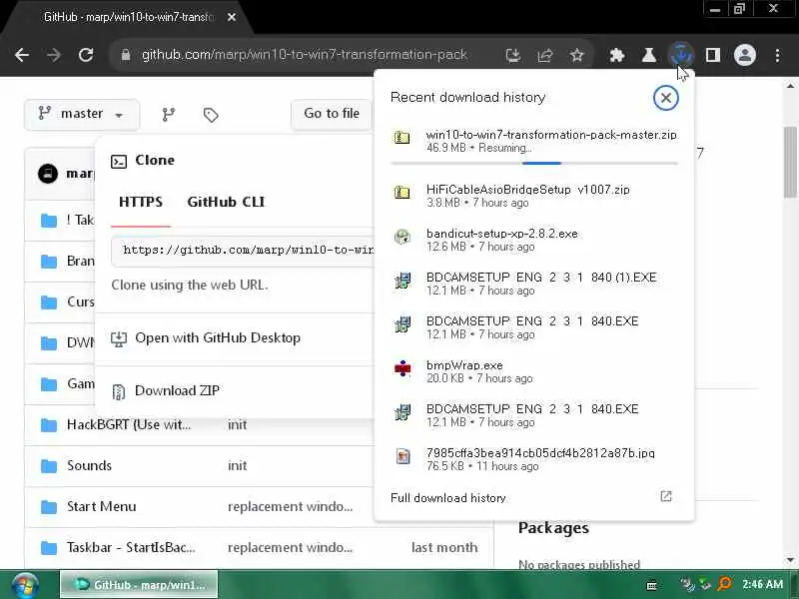Click the zip download progress bar

(x=534, y=163)
